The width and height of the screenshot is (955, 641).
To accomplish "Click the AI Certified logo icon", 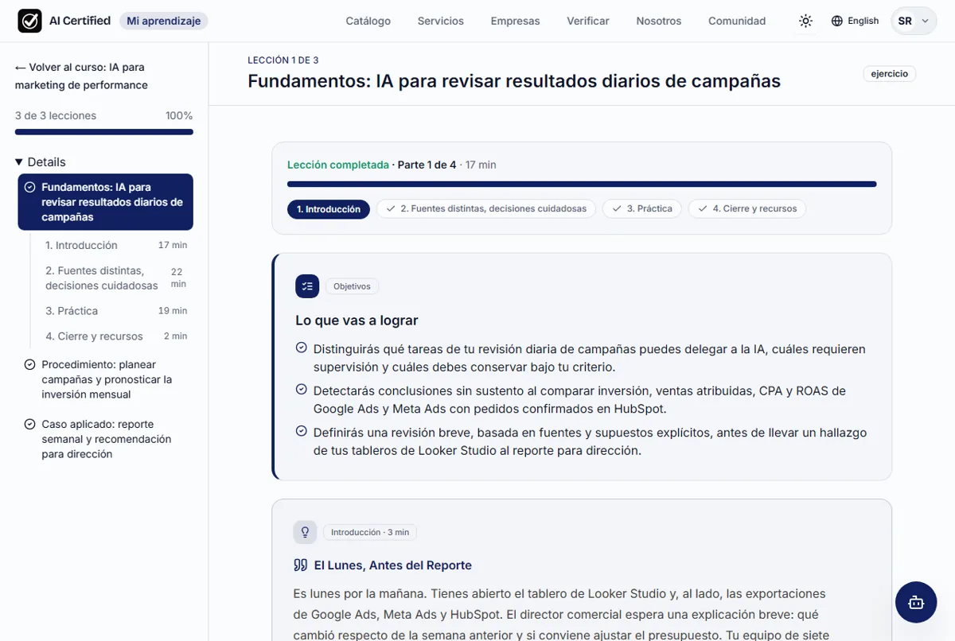I will tap(29, 21).
